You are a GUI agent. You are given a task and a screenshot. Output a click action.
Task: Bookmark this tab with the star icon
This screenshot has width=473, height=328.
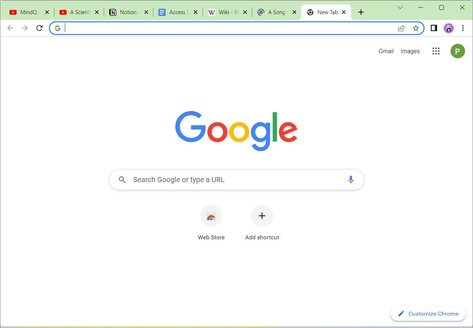416,28
